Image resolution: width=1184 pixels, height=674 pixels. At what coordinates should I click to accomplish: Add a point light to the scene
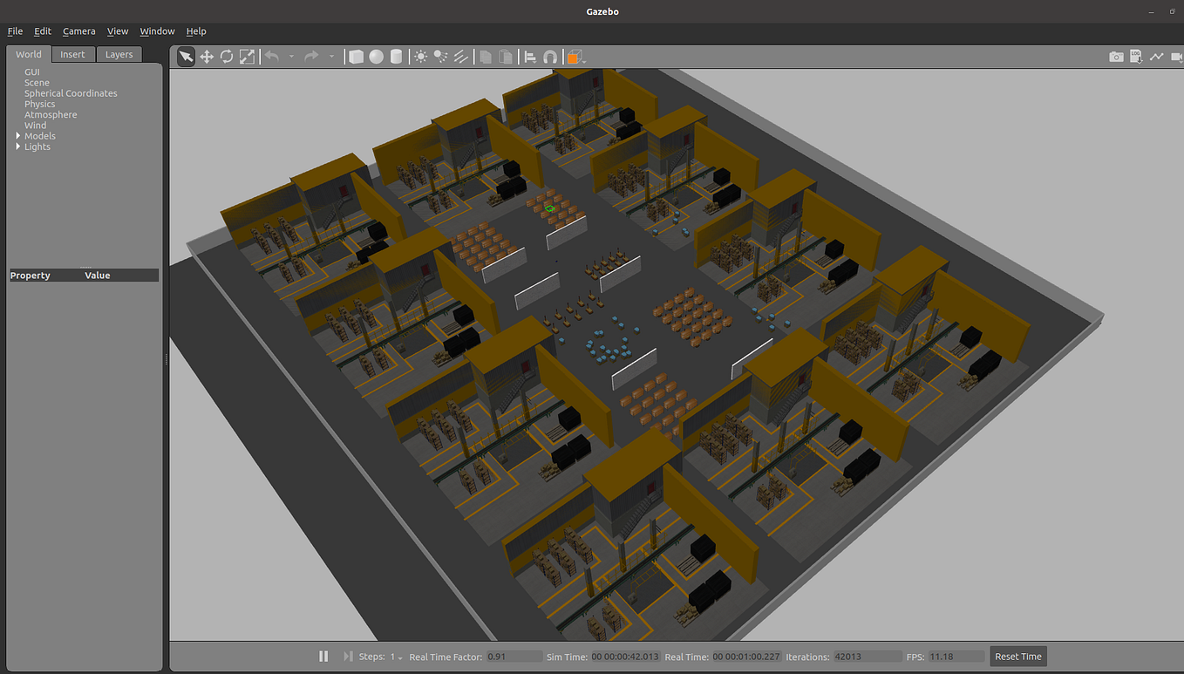(x=422, y=56)
